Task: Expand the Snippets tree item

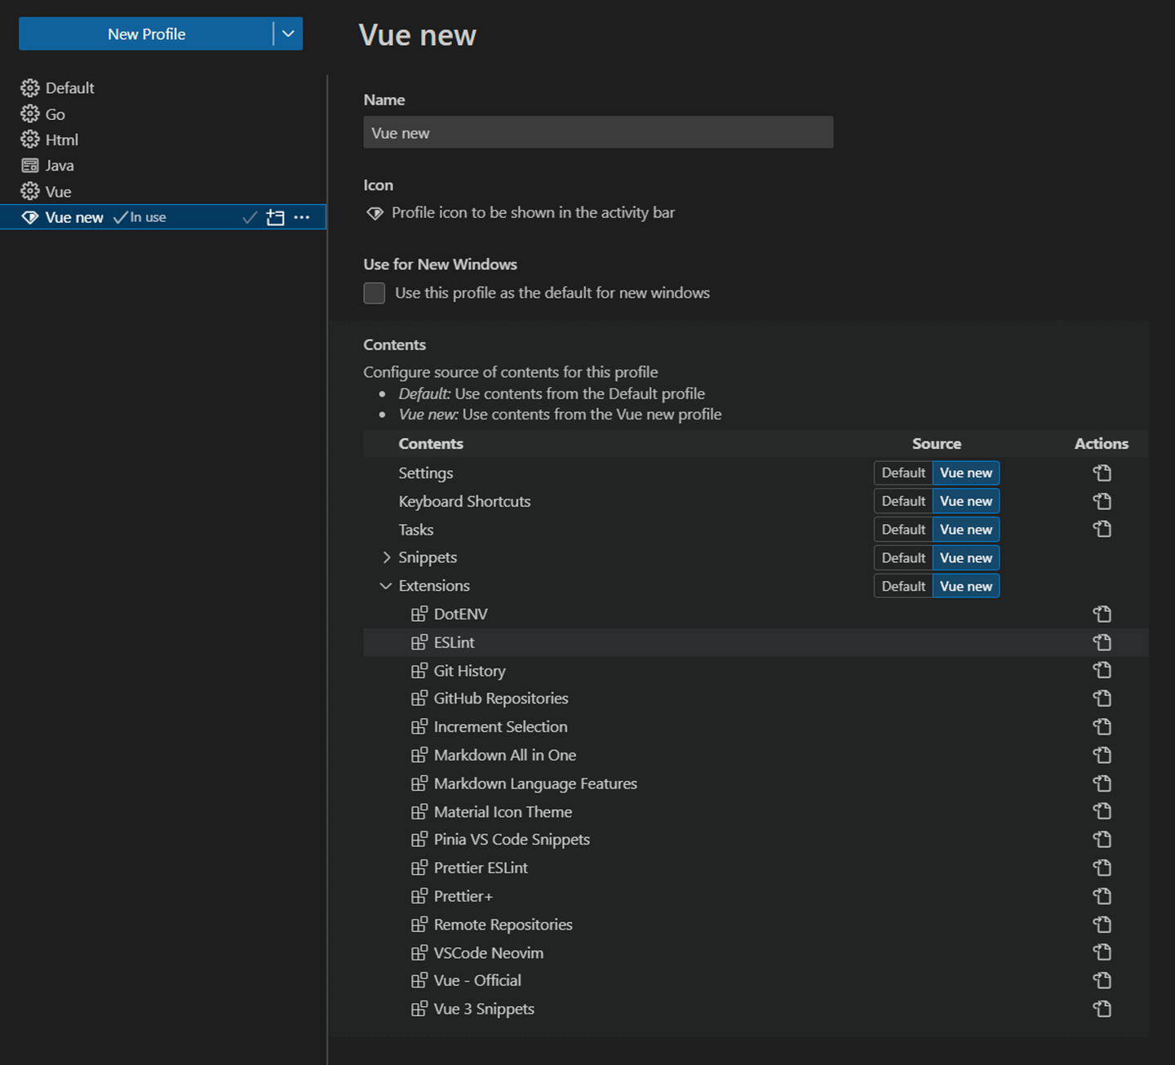Action: coord(387,557)
